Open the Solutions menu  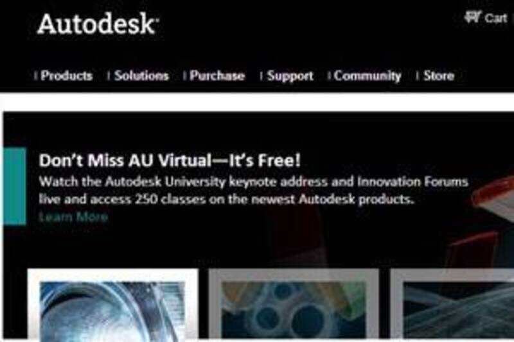click(141, 76)
